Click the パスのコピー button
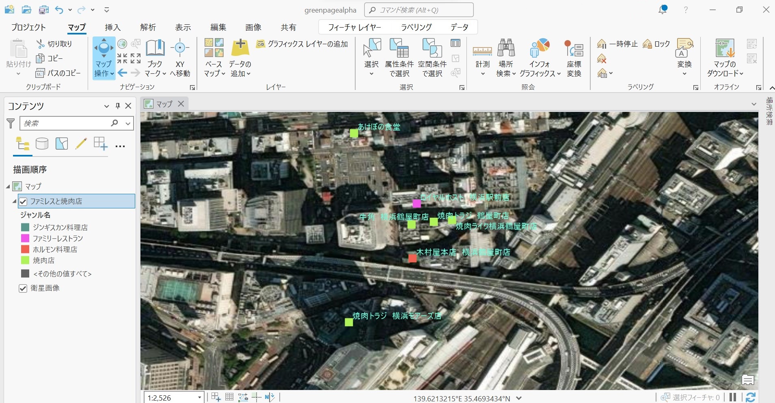775x403 pixels. click(x=58, y=73)
